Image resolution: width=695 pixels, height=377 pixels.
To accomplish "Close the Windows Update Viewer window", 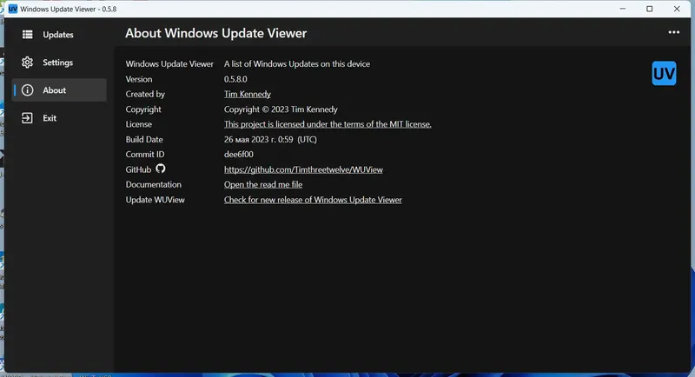I will pos(677,9).
